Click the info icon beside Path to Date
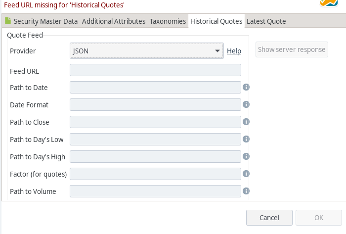The height and width of the screenshot is (234, 346). pos(246,87)
